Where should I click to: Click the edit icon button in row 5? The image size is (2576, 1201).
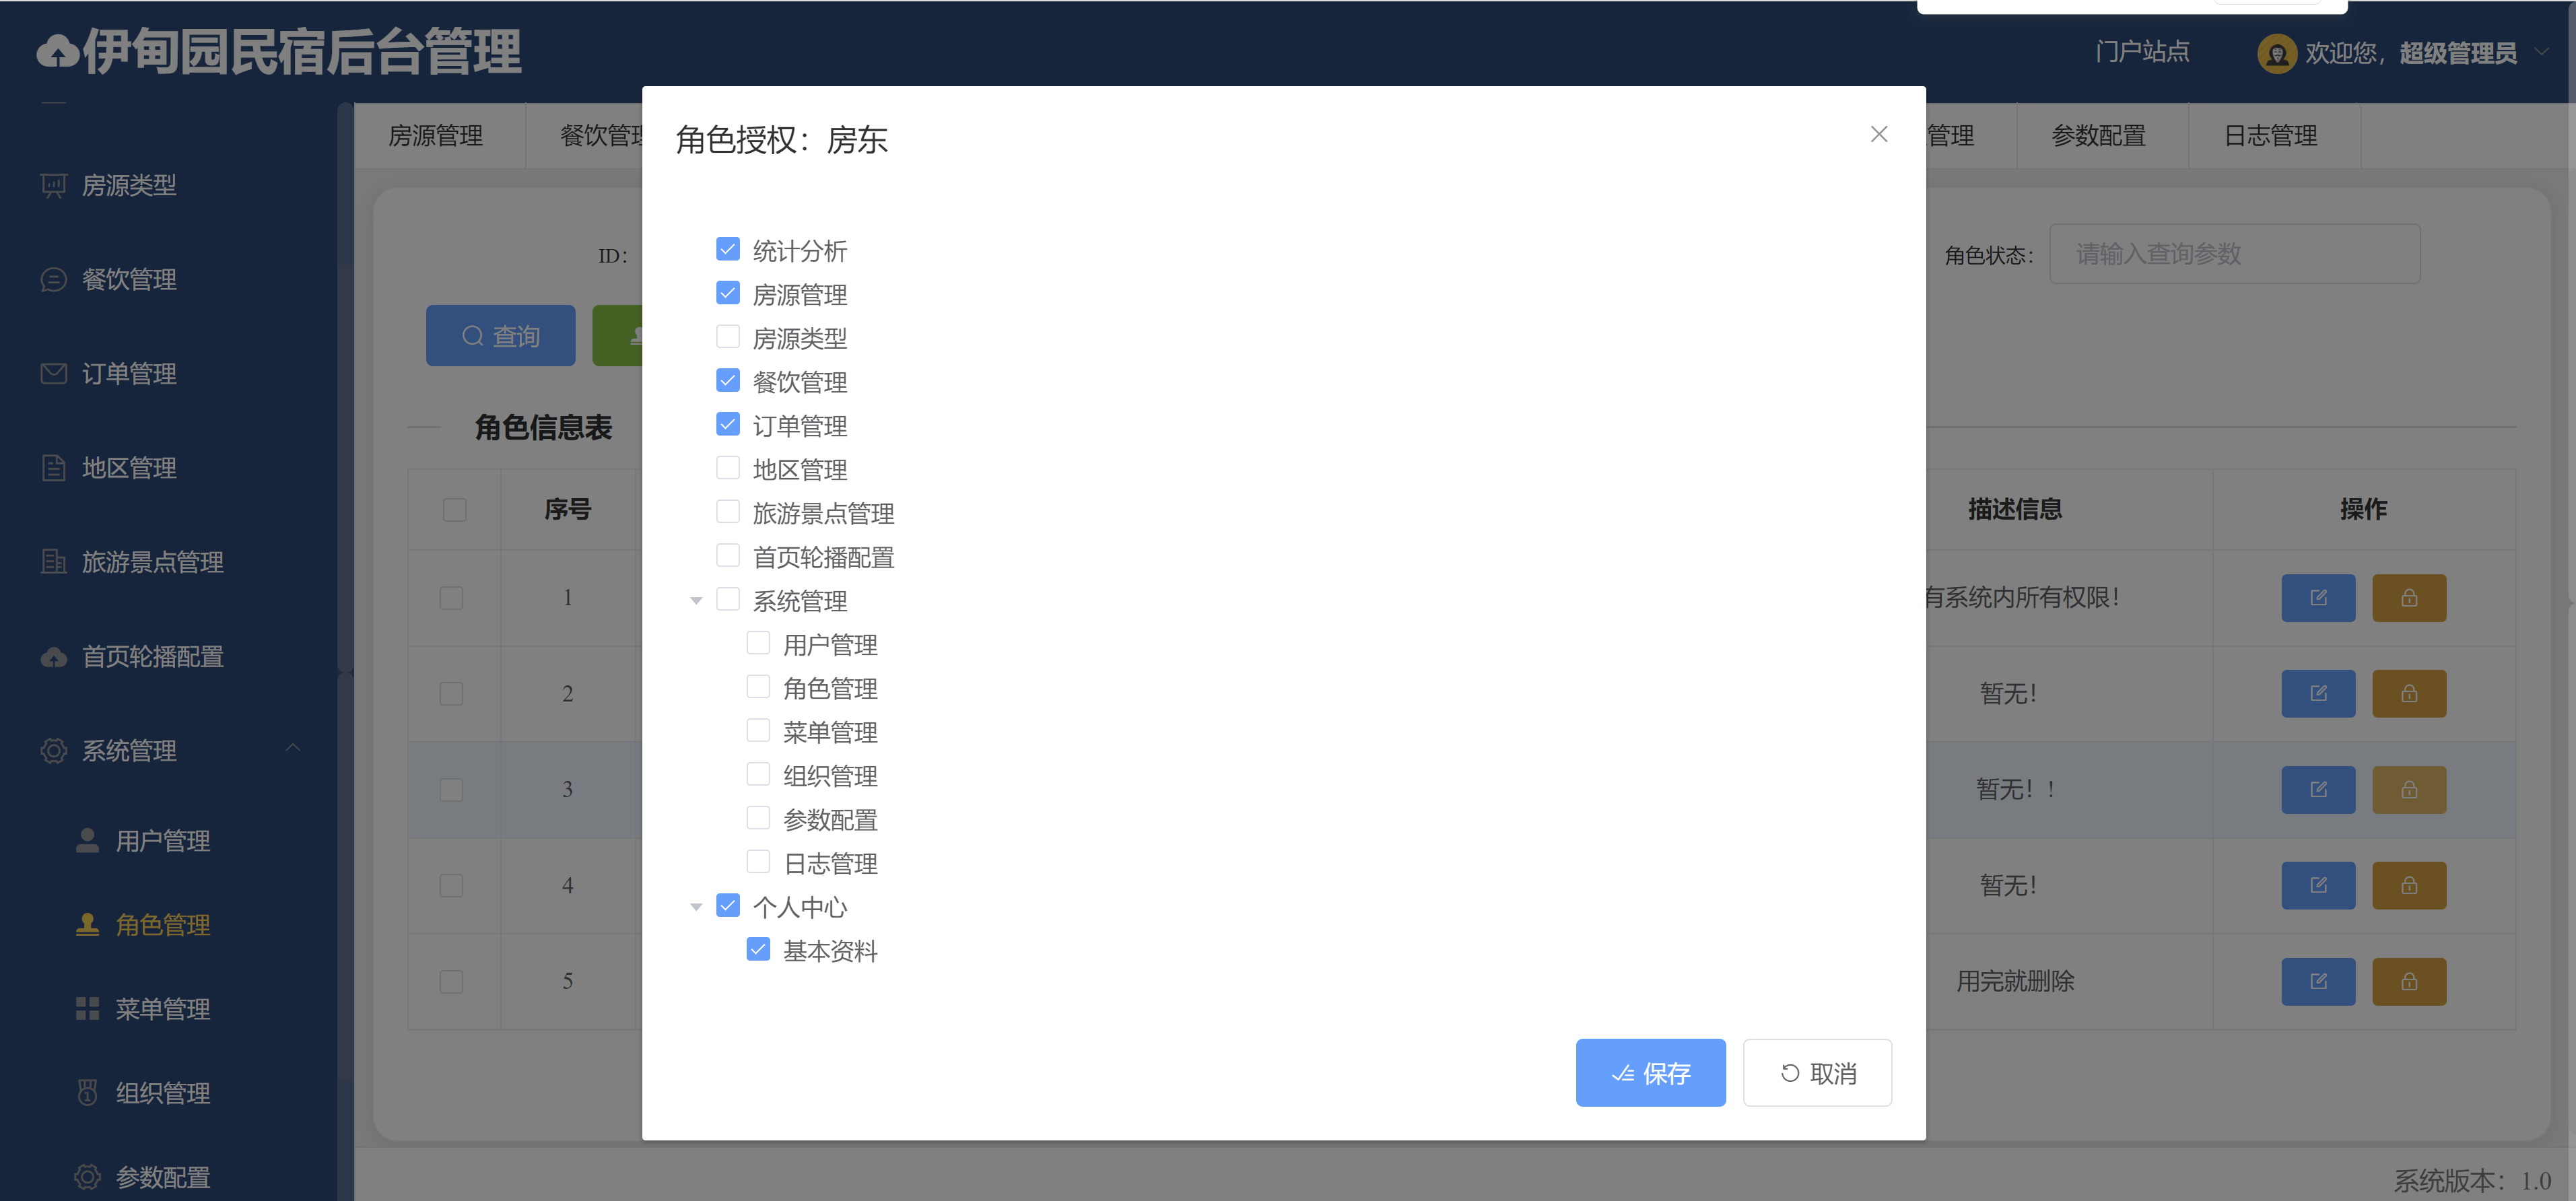pyautogui.click(x=2318, y=981)
